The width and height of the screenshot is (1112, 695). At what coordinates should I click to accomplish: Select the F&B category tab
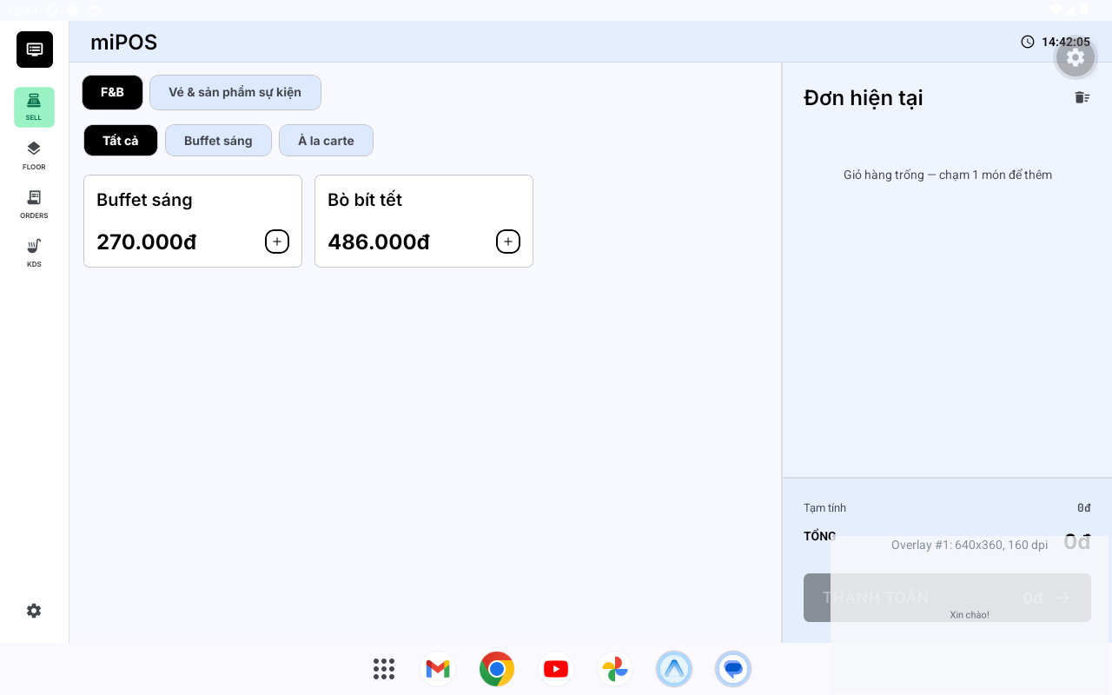[x=112, y=92]
